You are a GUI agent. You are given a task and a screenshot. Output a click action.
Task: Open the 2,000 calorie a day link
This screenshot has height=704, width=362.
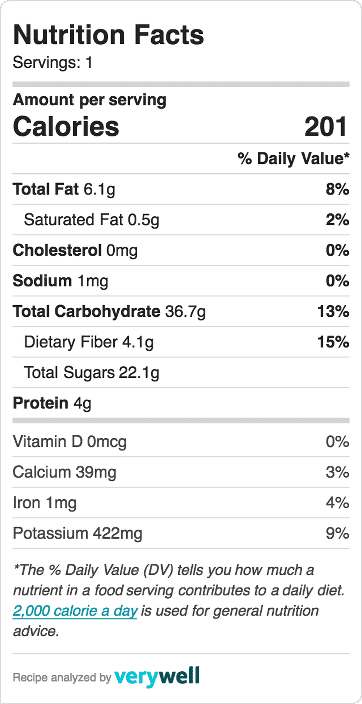(75, 611)
